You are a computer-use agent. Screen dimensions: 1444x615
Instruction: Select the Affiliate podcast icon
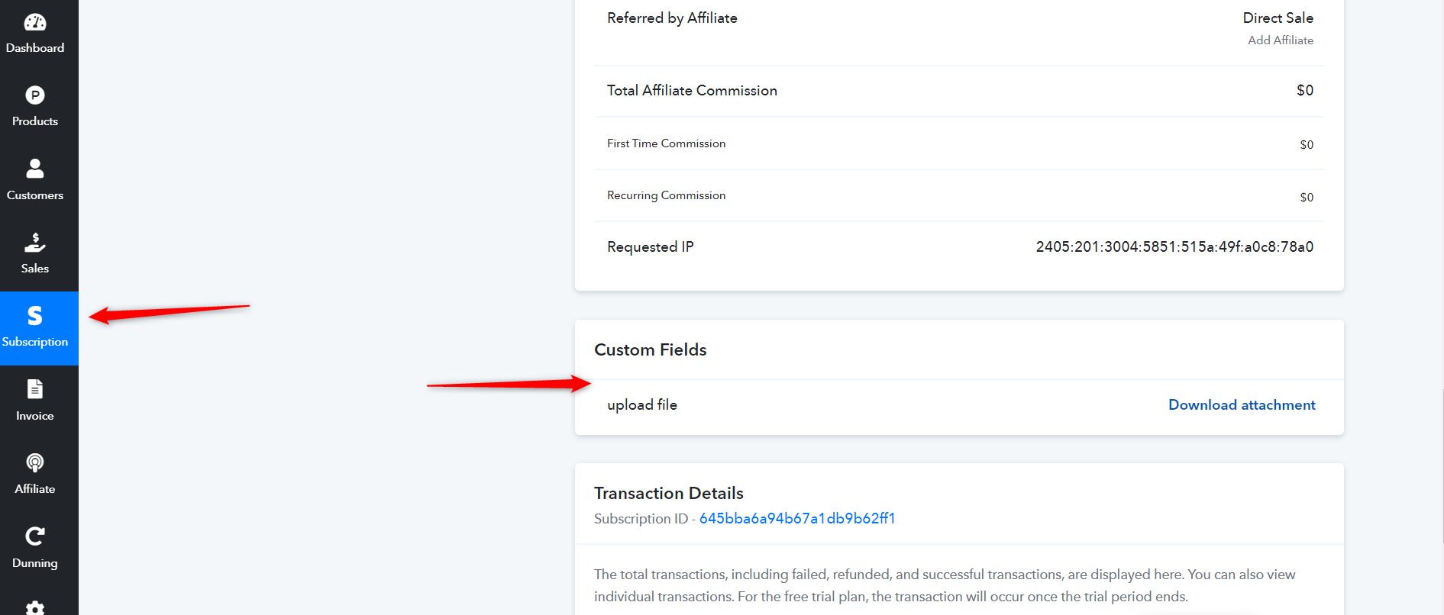35,462
